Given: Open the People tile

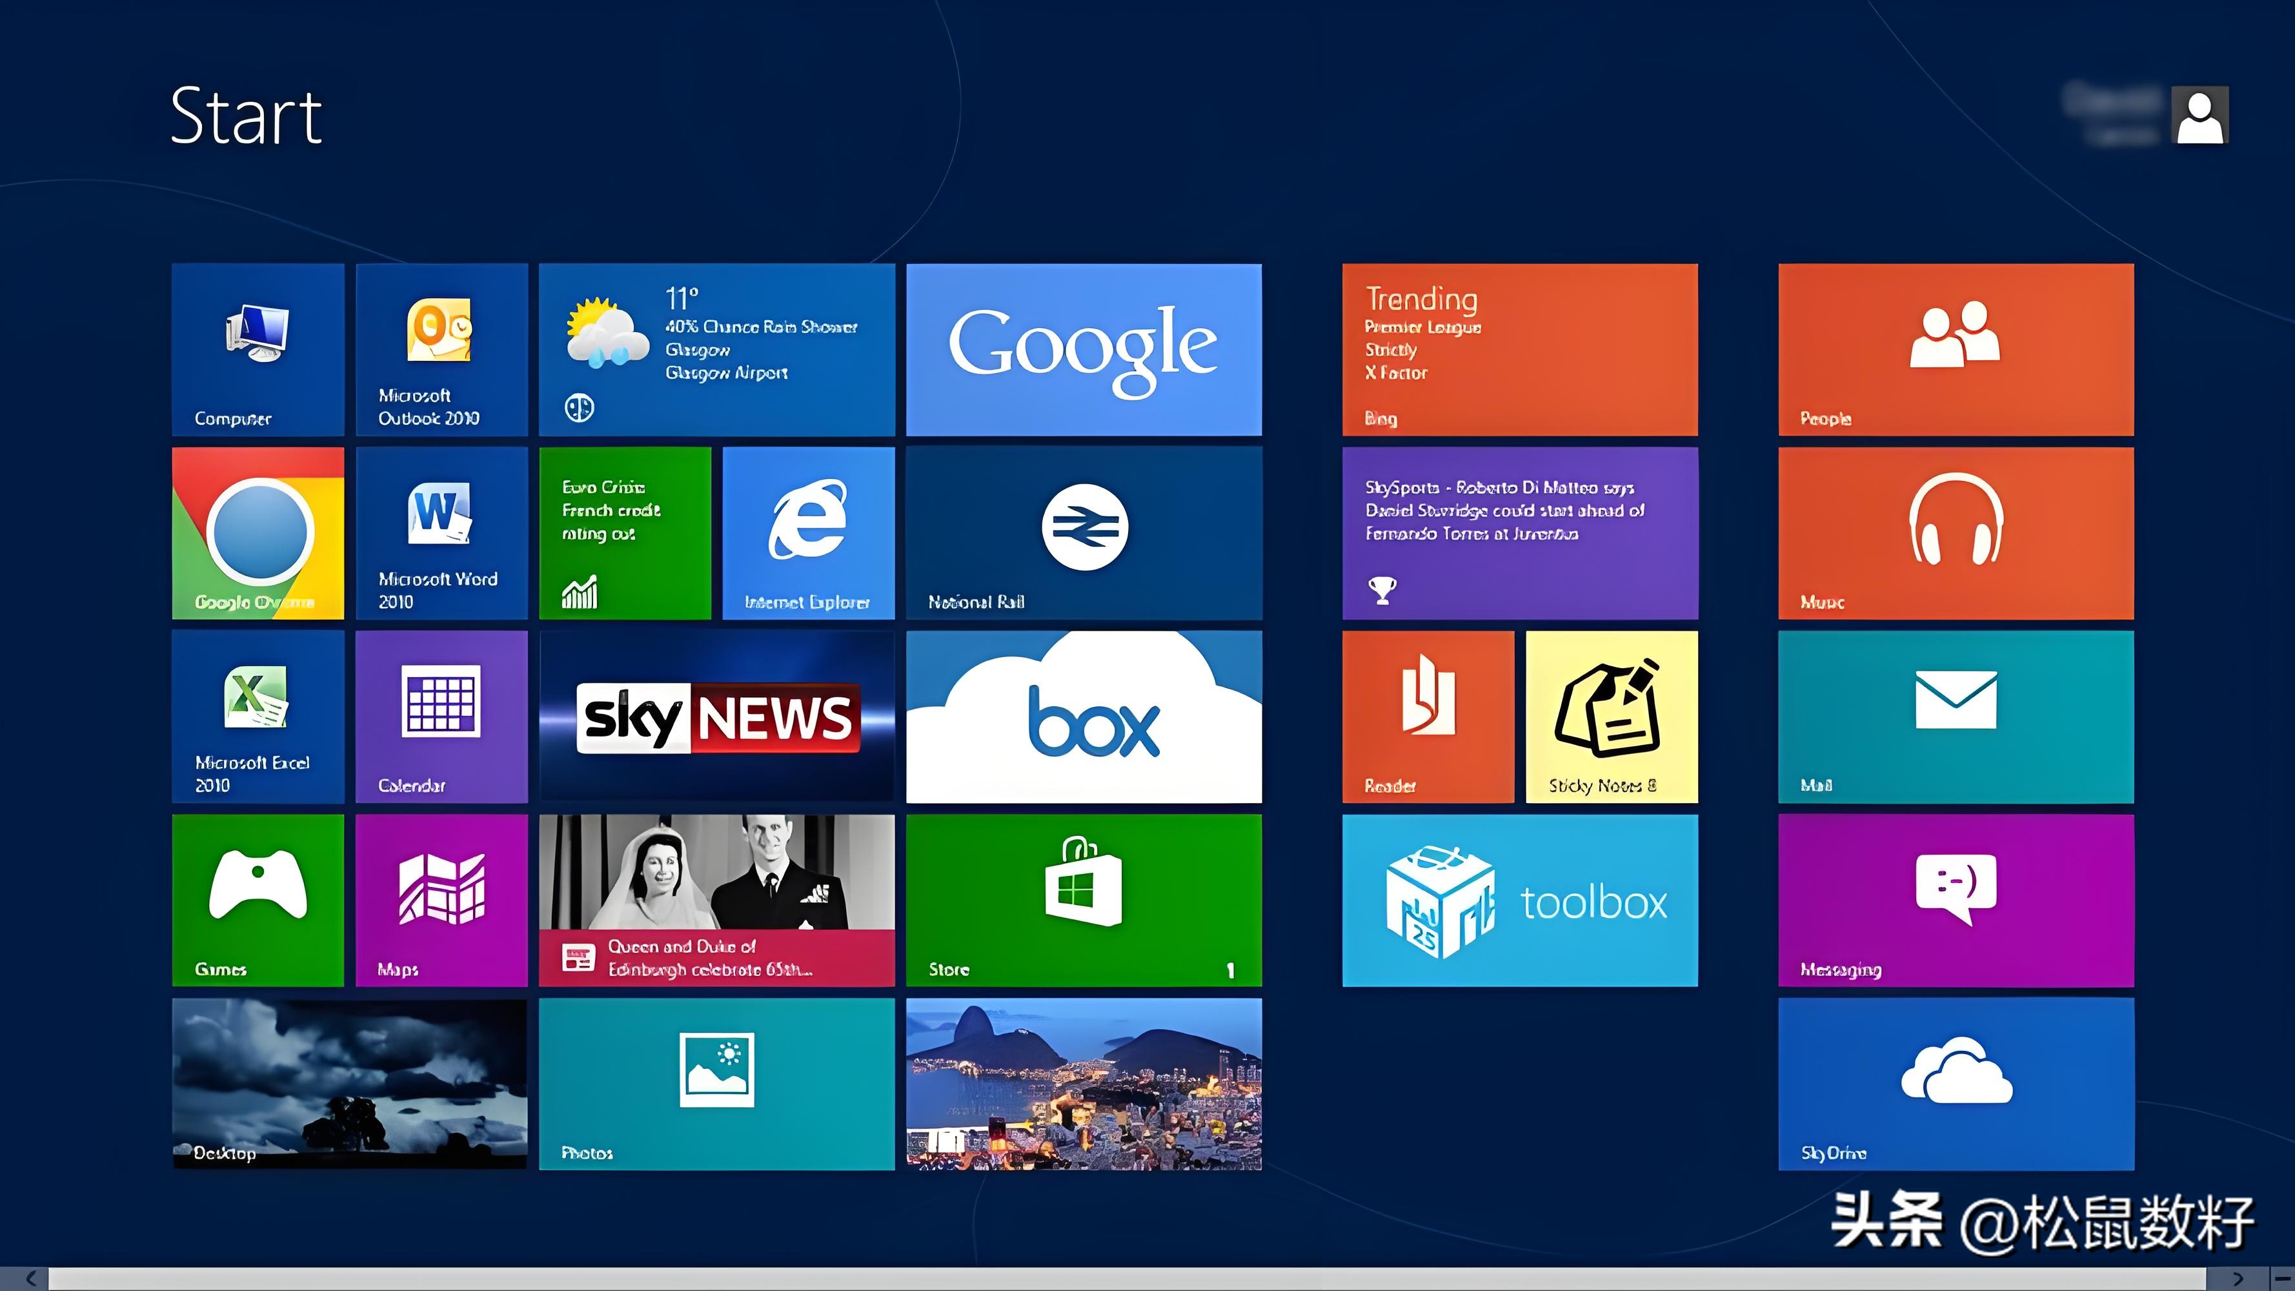Looking at the screenshot, I should pos(1955,350).
